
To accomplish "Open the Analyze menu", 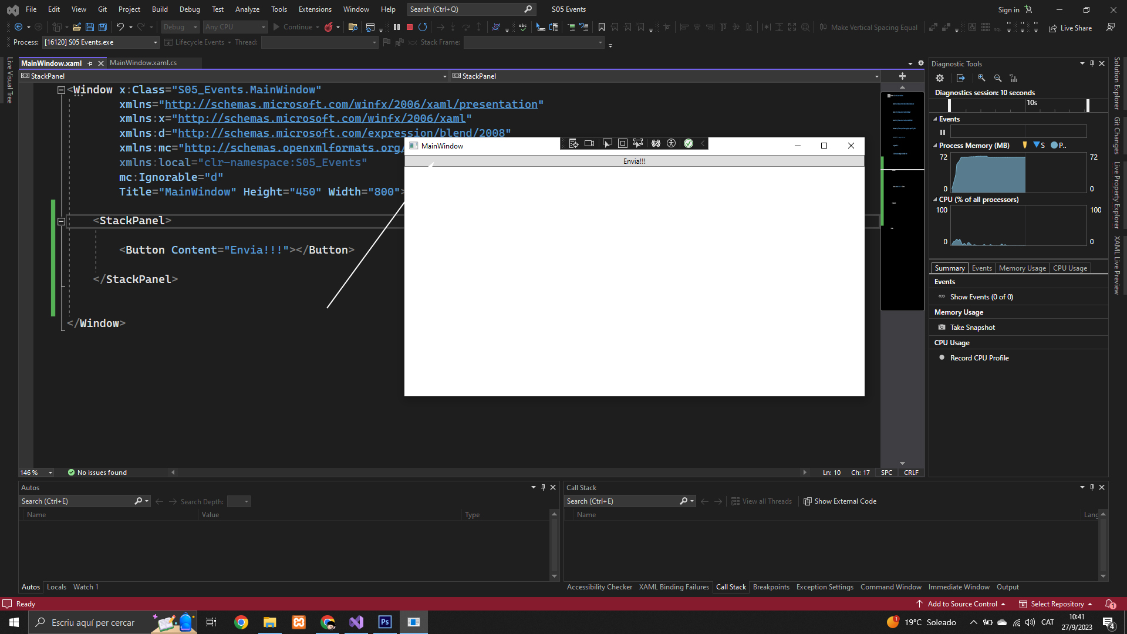I will click(247, 9).
